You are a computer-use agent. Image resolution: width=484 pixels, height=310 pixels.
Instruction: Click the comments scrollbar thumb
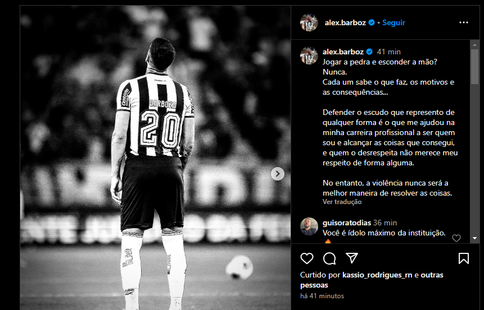click(x=475, y=67)
